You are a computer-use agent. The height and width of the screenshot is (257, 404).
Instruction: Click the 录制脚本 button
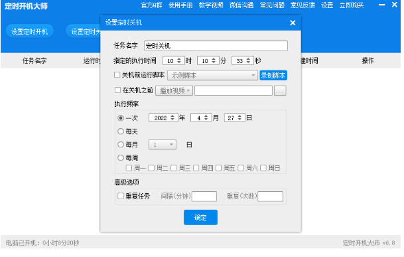pyautogui.click(x=273, y=75)
